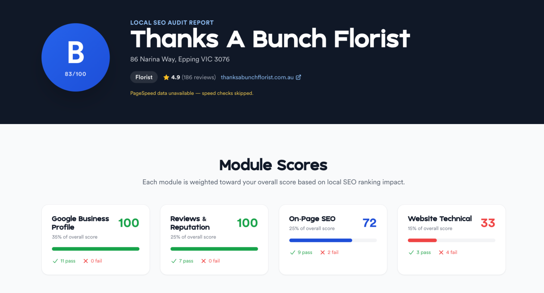
Task: Click the 7 pass count text
Action: pyautogui.click(x=186, y=261)
